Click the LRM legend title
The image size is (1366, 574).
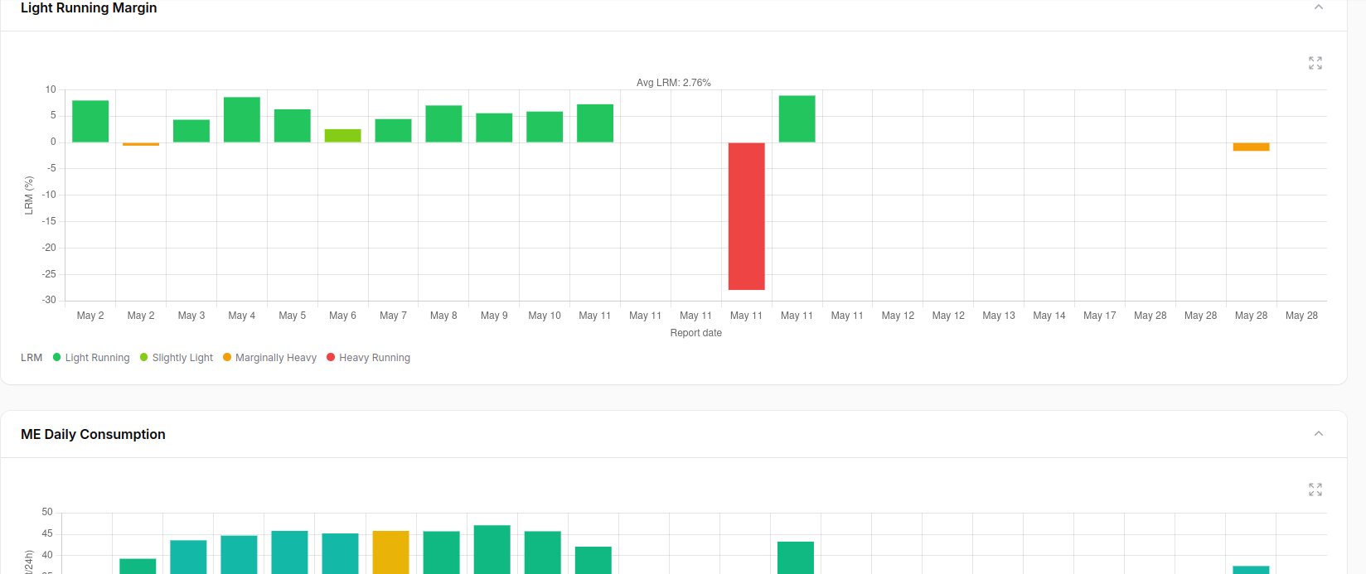pyautogui.click(x=31, y=358)
